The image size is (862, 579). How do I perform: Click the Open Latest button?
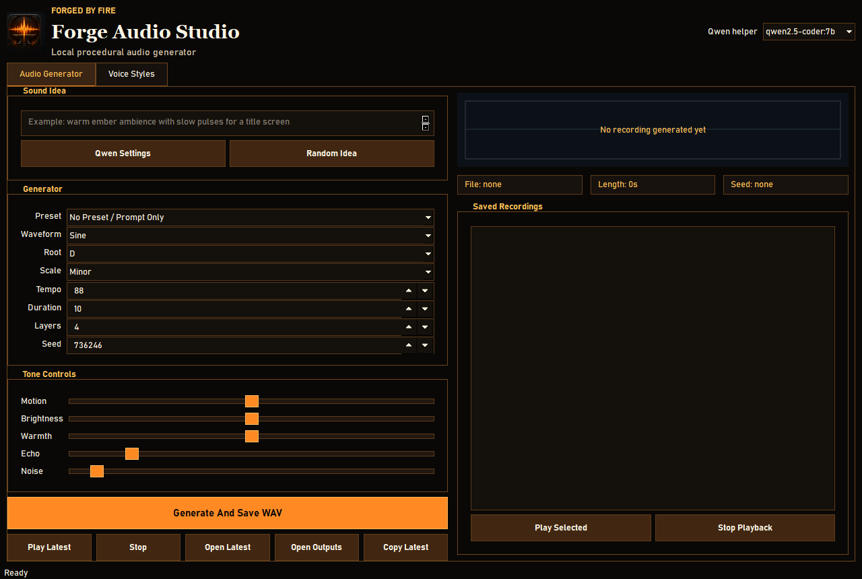(228, 547)
